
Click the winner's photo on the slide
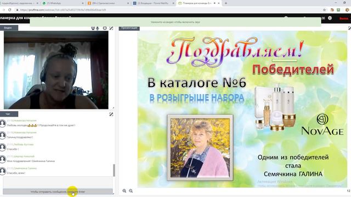tap(200, 148)
